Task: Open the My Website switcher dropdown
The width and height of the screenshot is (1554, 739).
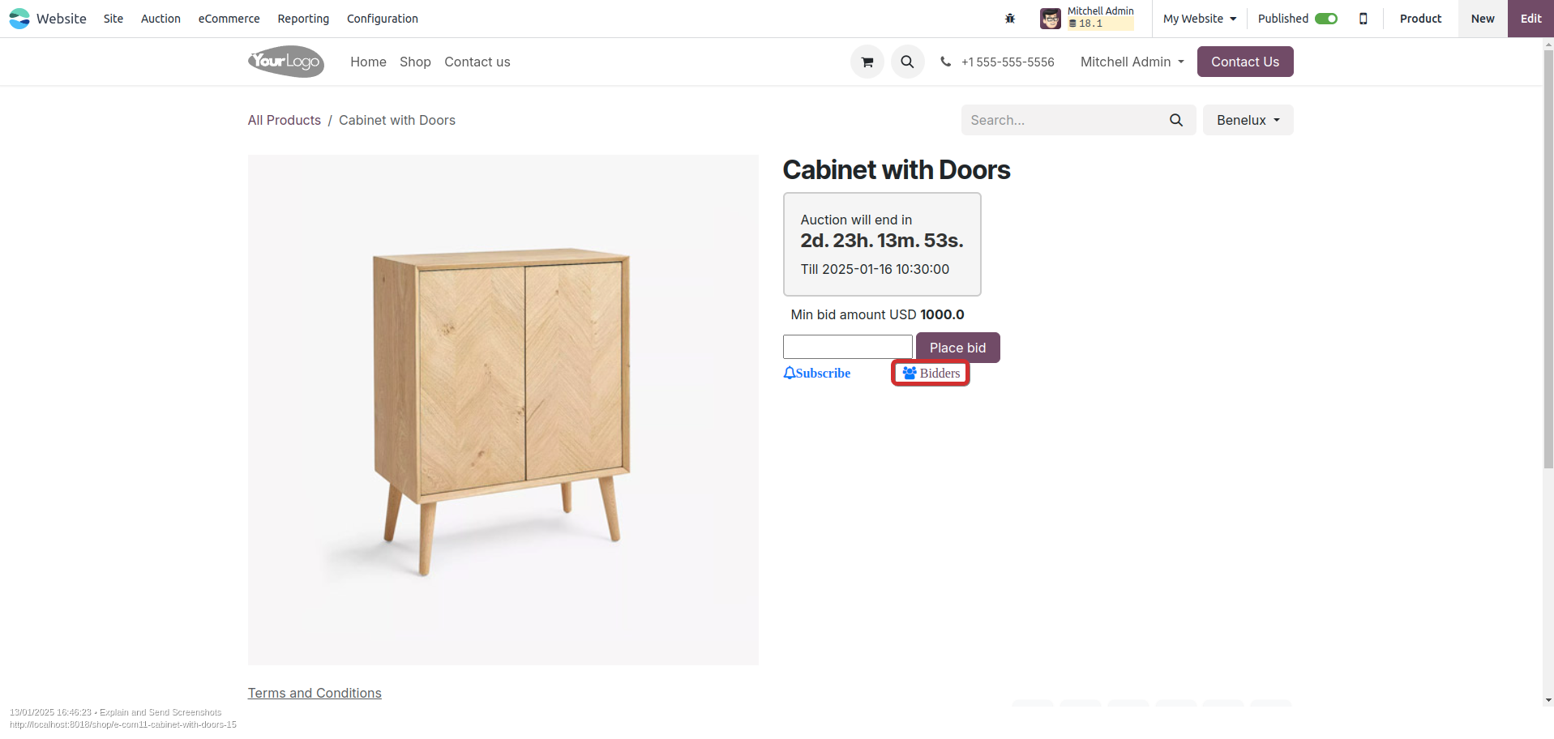Action: [x=1199, y=19]
